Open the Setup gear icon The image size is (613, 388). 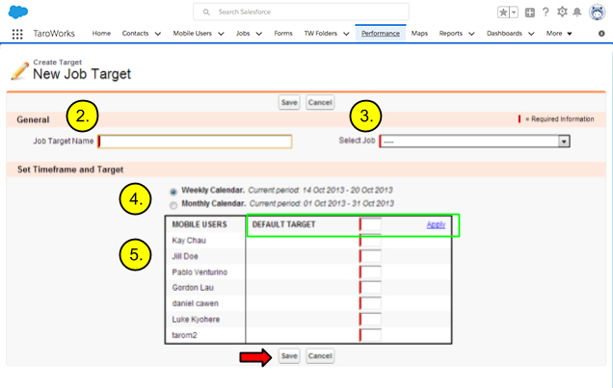[562, 13]
